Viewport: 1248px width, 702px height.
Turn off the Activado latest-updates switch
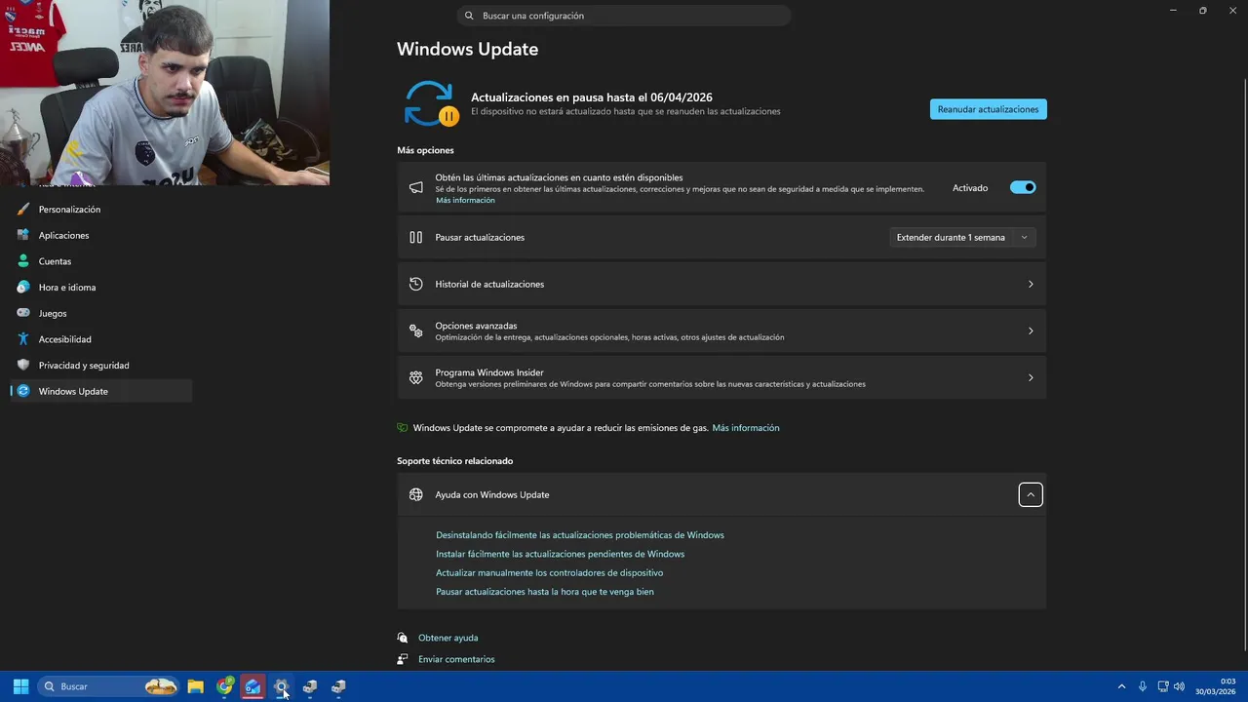coord(1022,187)
